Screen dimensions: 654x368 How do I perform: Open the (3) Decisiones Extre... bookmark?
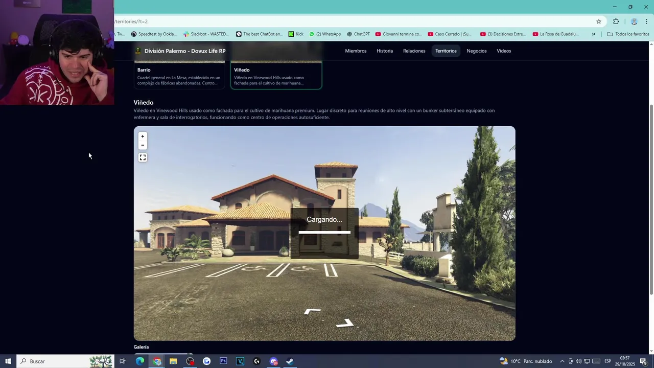[503, 34]
